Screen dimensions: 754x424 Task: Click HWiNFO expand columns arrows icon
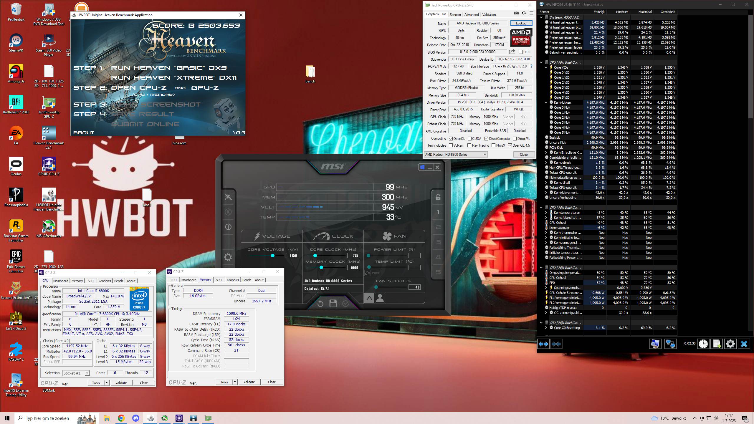coord(543,344)
